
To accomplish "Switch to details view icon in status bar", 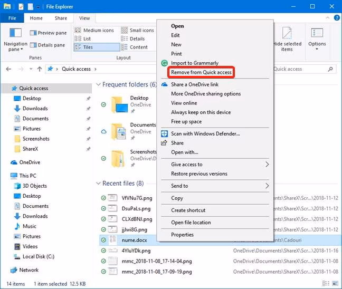I will point(326,283).
